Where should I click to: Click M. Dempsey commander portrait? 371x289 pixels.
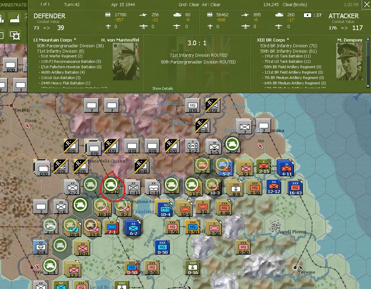coord(349,61)
